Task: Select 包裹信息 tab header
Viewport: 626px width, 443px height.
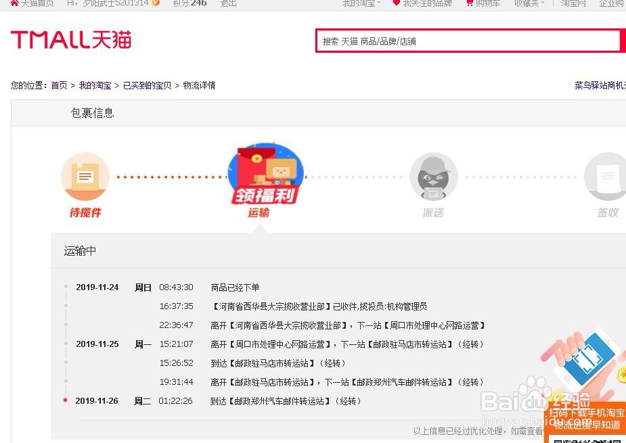Action: tap(93, 114)
